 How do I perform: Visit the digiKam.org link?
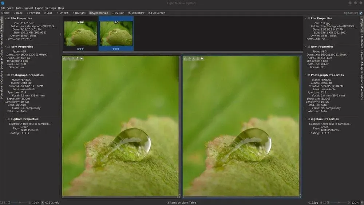point(353,13)
